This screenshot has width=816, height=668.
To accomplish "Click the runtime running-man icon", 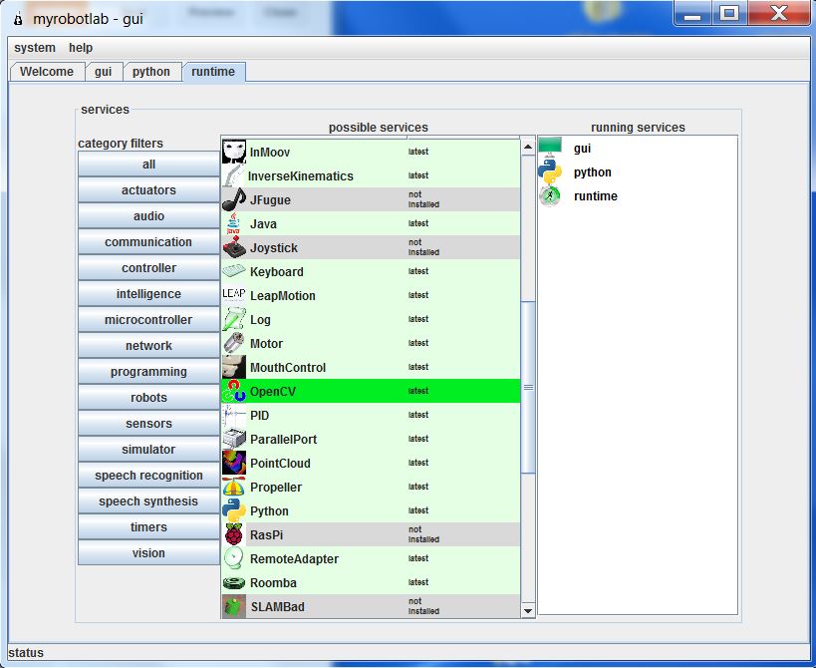I will click(551, 196).
